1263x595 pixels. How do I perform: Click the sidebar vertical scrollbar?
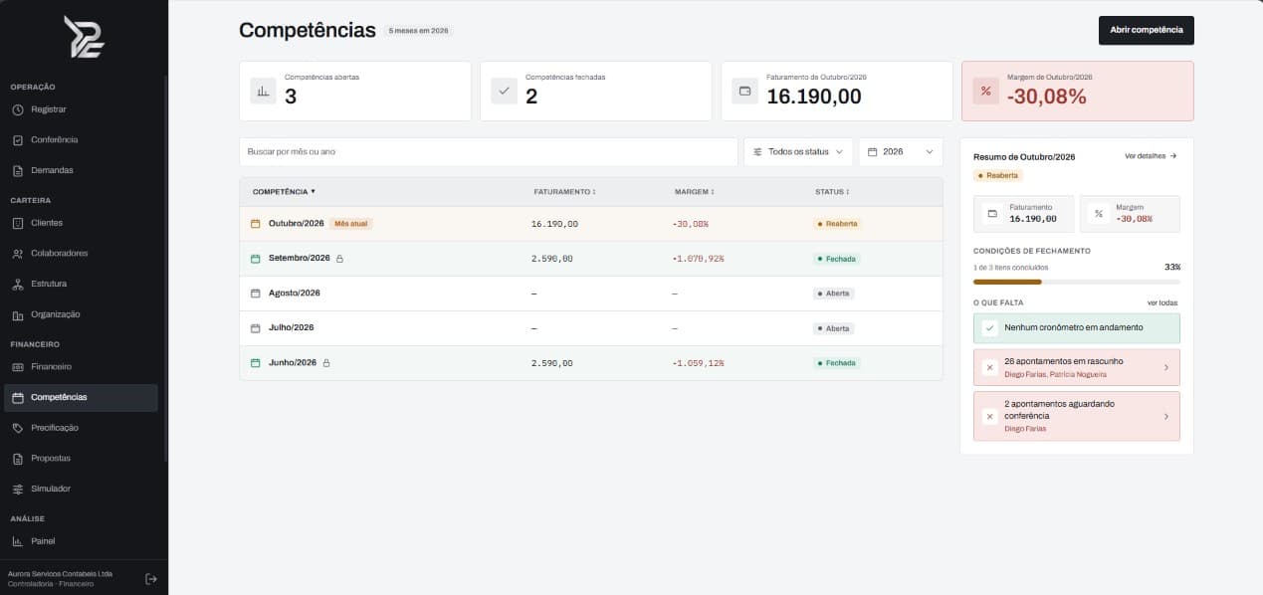coord(166,269)
